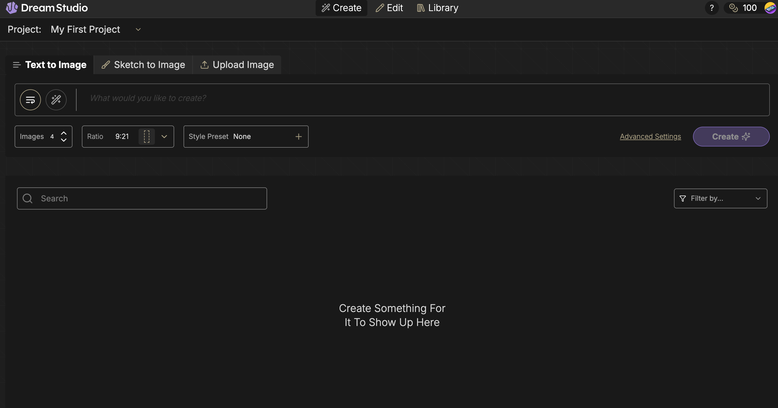Open the credits balance coin icon

(732, 8)
